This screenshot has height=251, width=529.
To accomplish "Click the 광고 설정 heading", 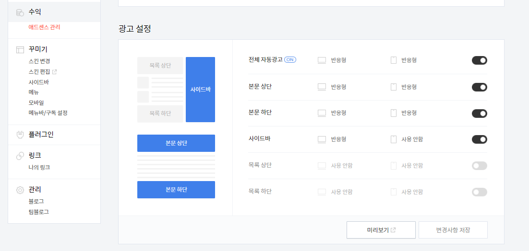I will tap(134, 29).
